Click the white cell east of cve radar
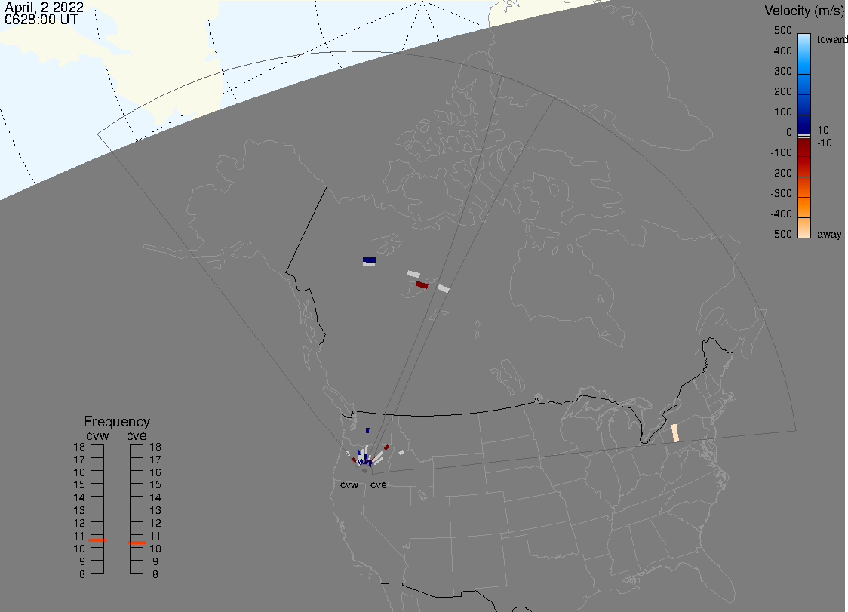Viewport: 848px width, 612px height. coord(401,452)
